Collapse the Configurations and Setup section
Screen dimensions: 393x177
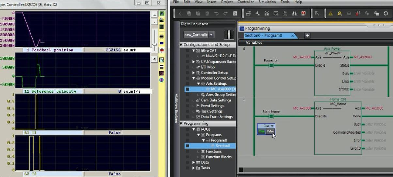(x=181, y=45)
